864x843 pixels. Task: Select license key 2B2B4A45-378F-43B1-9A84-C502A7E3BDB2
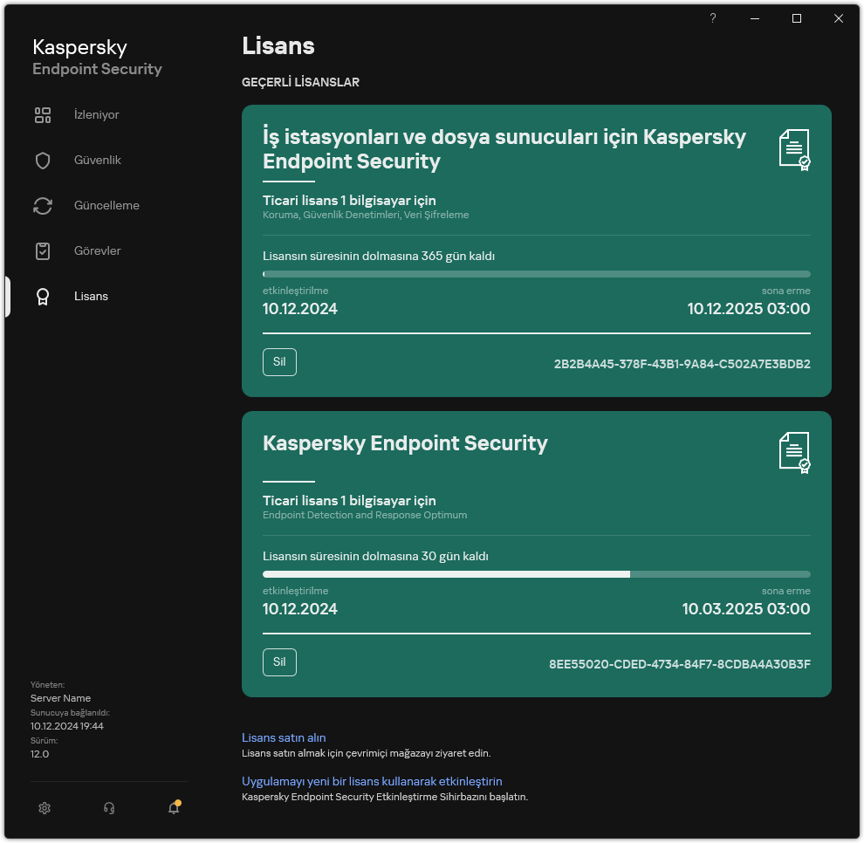click(682, 364)
